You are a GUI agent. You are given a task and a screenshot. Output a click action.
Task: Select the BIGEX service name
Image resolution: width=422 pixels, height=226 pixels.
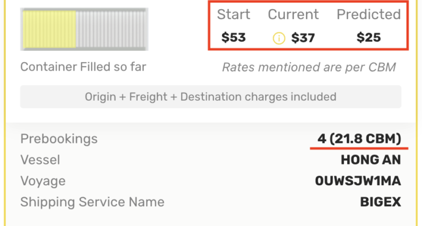pyautogui.click(x=380, y=202)
